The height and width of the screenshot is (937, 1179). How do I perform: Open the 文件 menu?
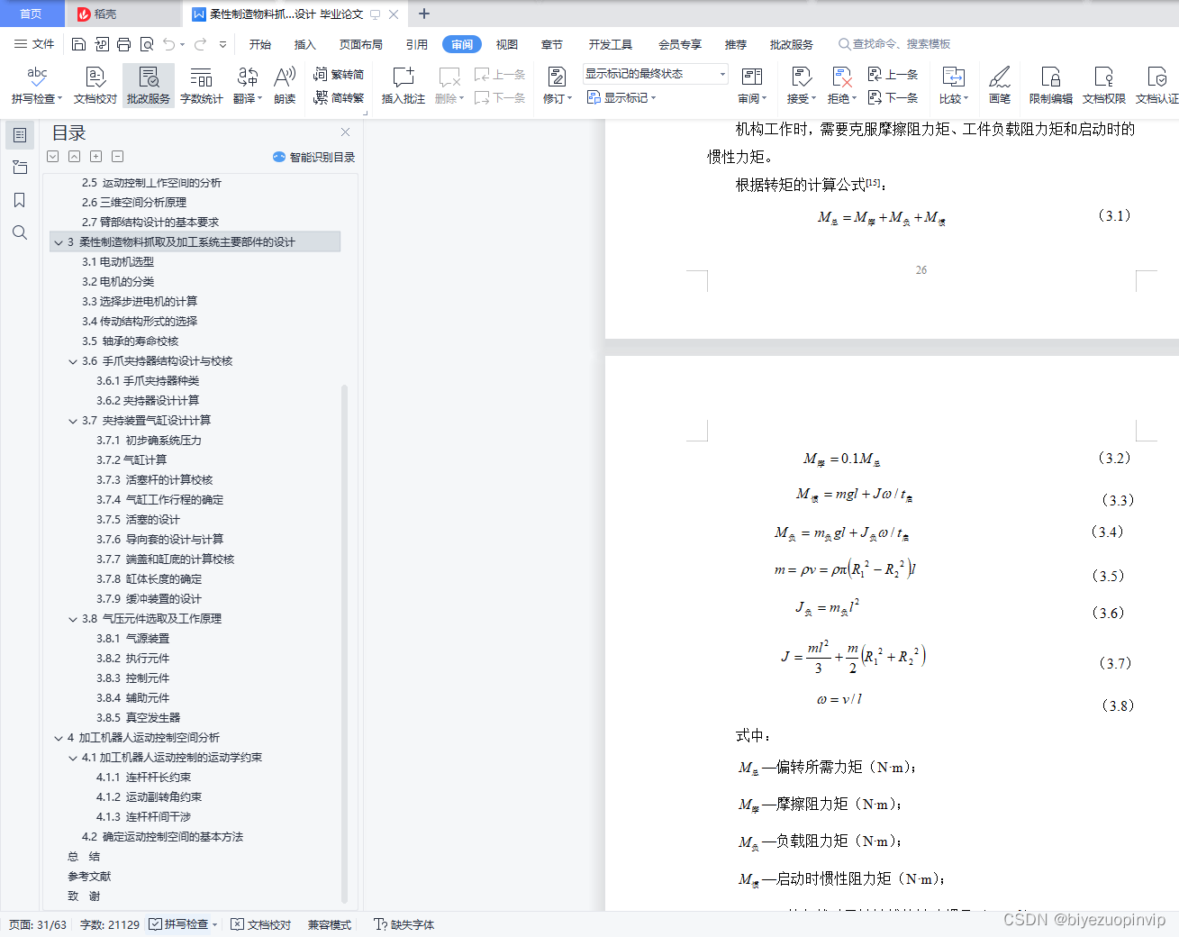[x=34, y=44]
